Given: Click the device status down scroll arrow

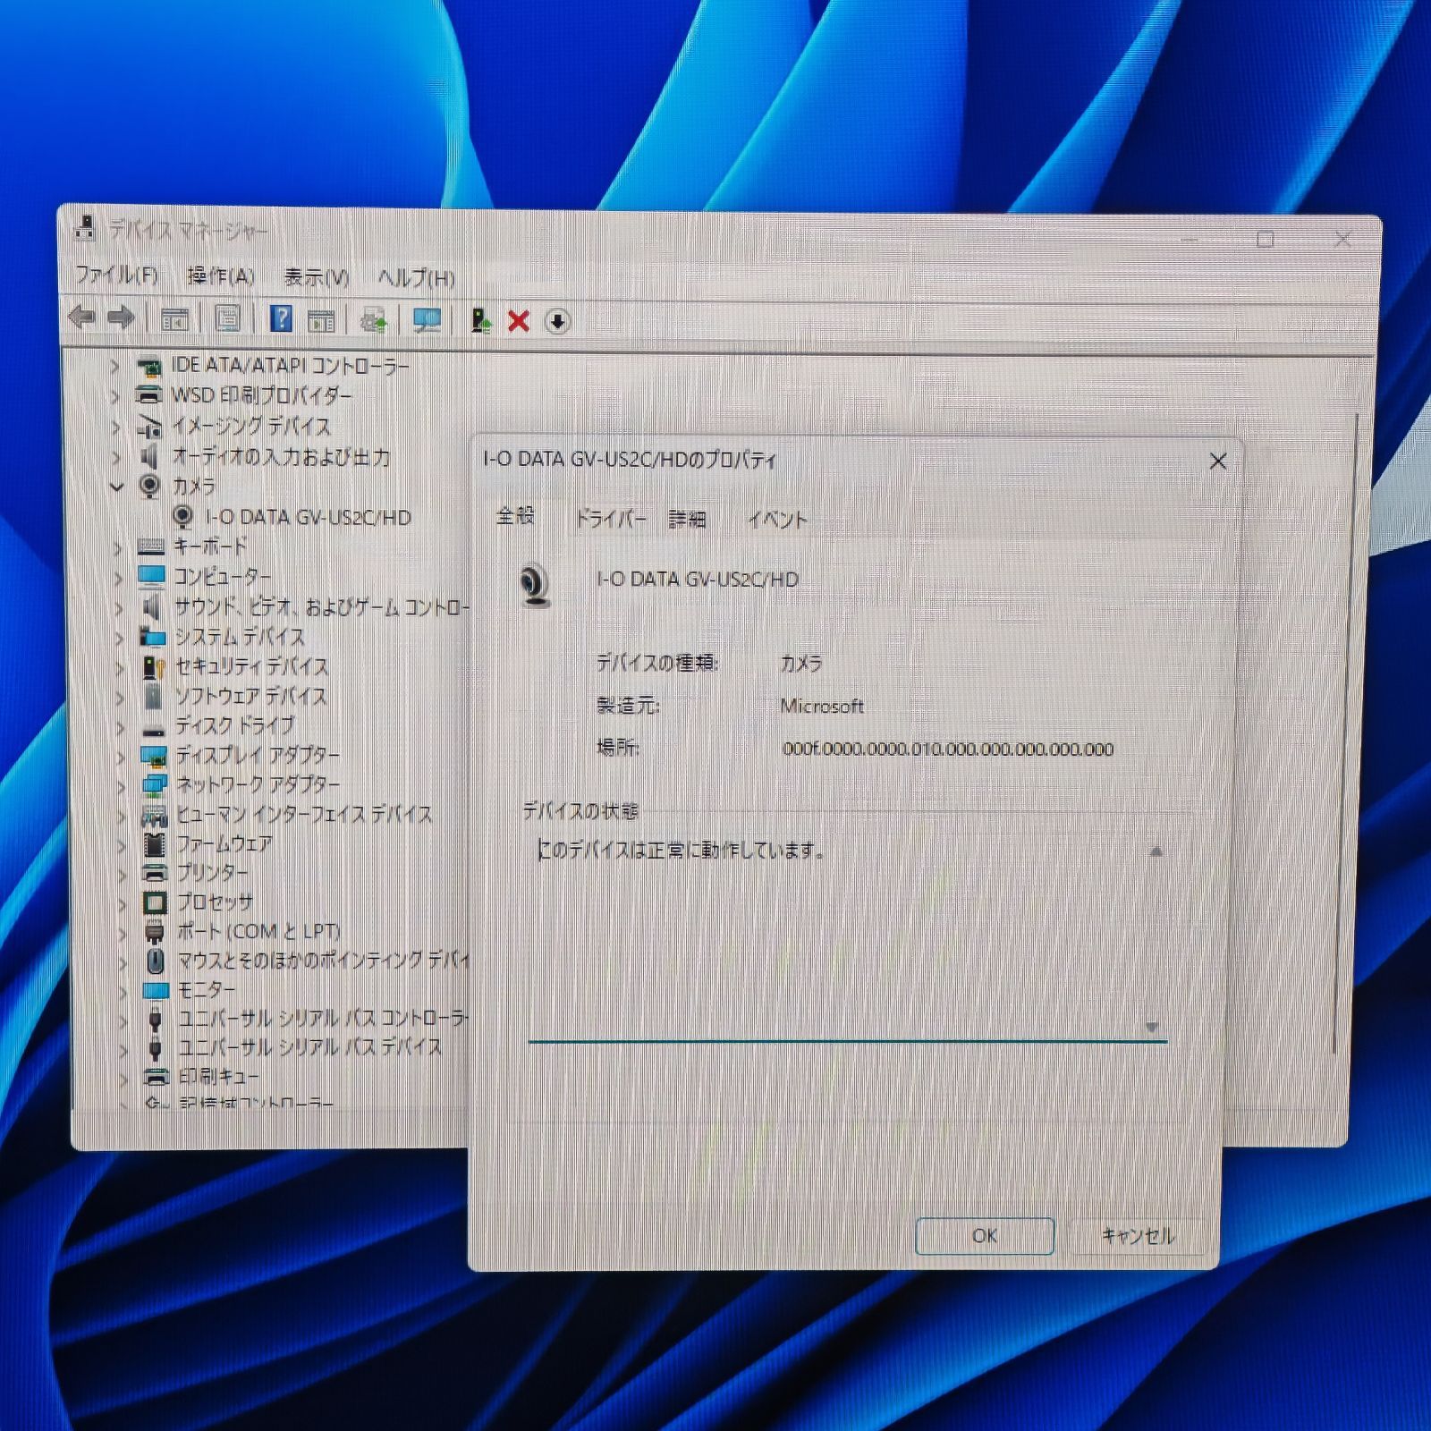Looking at the screenshot, I should coord(1152,1027).
